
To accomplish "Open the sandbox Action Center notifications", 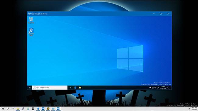I will (x=168, y=88).
